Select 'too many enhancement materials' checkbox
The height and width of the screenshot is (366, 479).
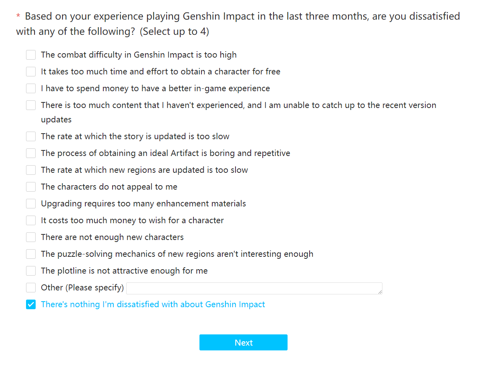click(x=31, y=204)
